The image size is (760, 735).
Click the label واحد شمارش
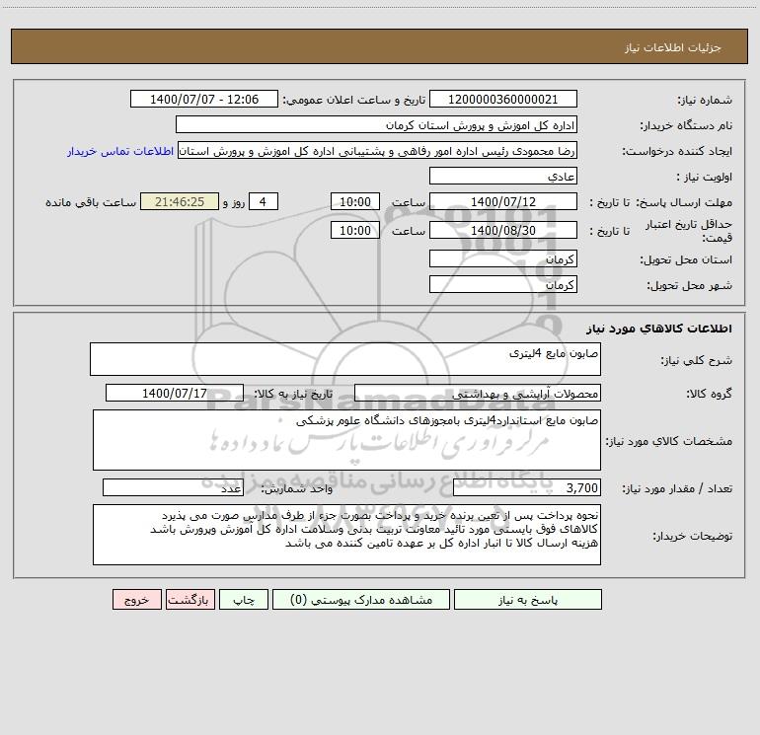click(x=297, y=489)
